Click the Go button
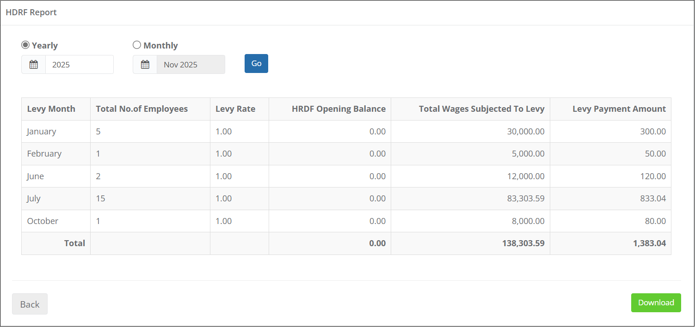Image resolution: width=695 pixels, height=327 pixels. tap(256, 64)
